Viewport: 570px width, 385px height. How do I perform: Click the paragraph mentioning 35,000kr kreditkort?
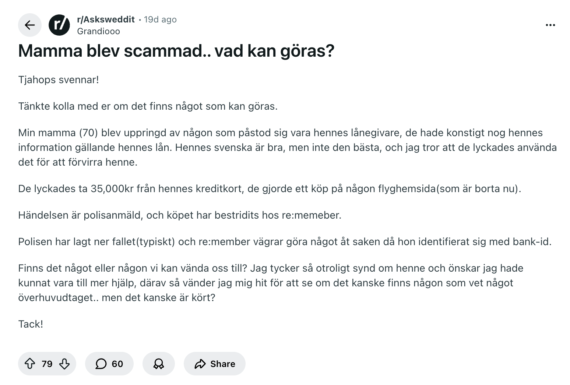(270, 189)
